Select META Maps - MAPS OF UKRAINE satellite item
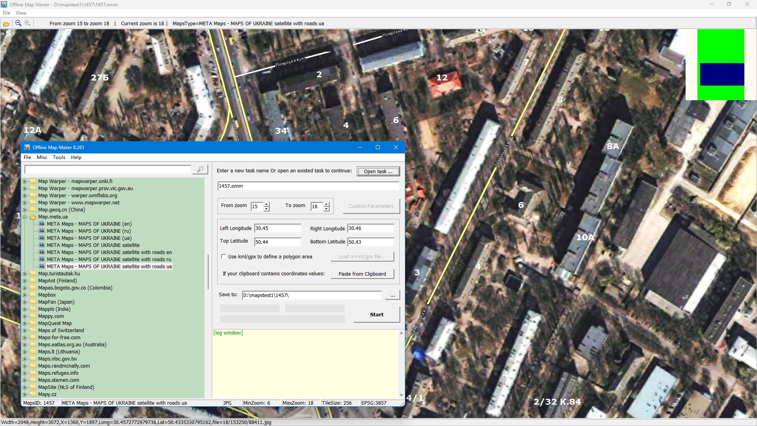This screenshot has width=757, height=426. [93, 245]
